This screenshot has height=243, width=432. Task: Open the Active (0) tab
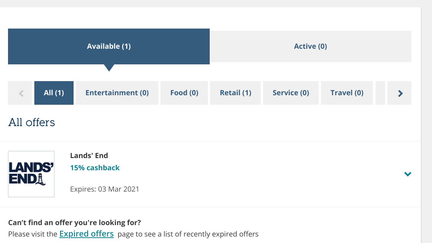(x=310, y=46)
